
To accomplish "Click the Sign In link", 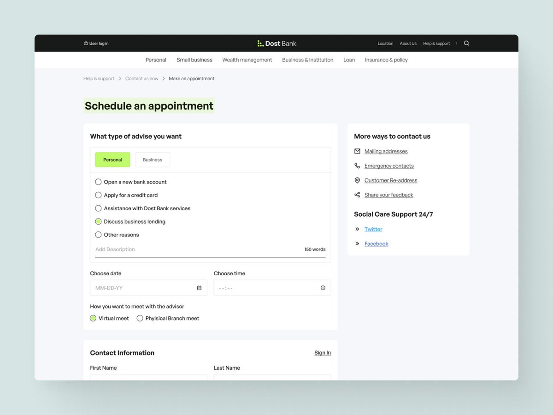I will coord(323,353).
